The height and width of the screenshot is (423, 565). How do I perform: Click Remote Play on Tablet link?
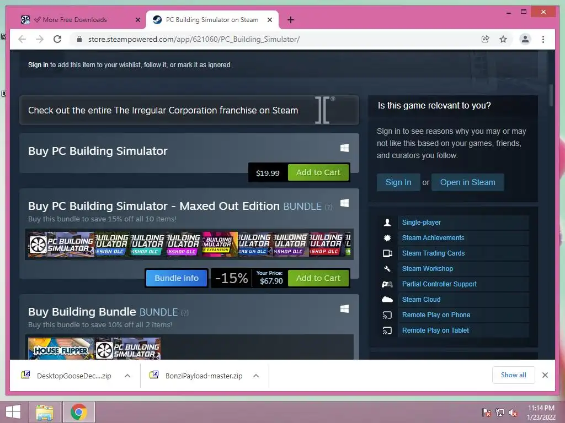435,330
